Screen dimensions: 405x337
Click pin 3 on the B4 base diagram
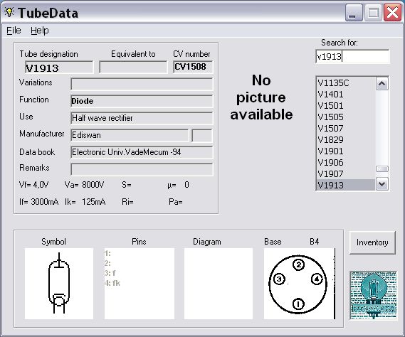pos(279,279)
